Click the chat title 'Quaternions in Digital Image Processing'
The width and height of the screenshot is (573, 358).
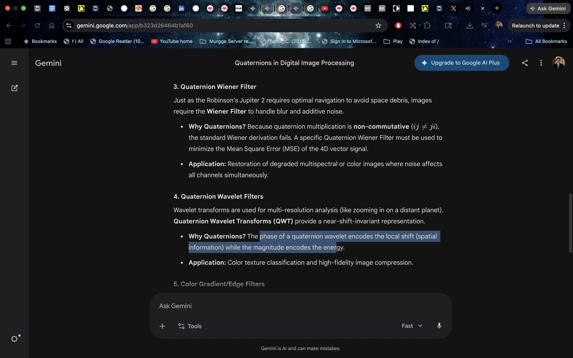pos(294,63)
